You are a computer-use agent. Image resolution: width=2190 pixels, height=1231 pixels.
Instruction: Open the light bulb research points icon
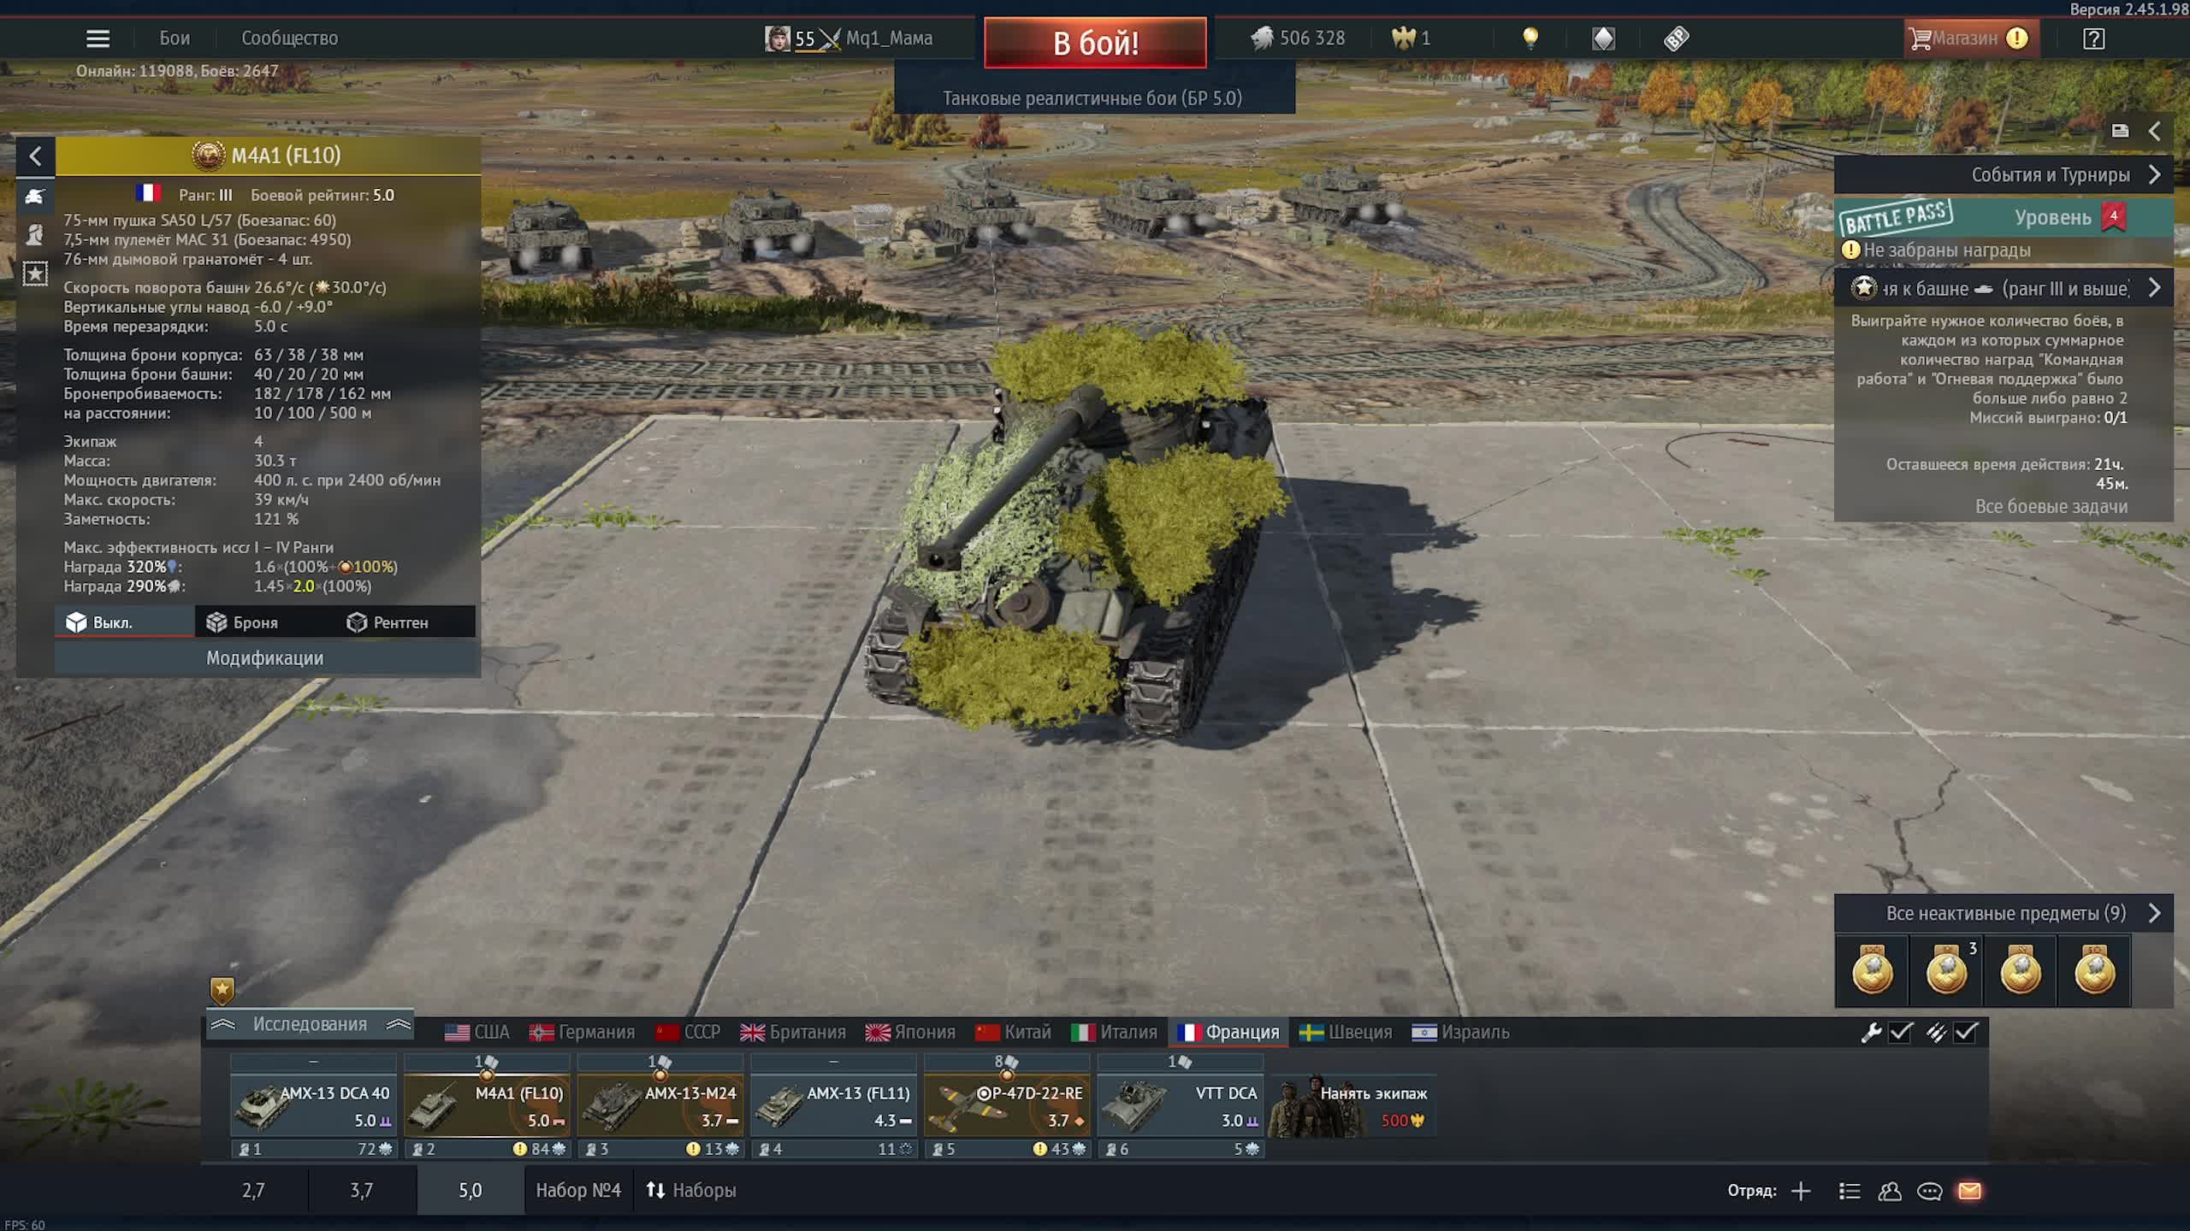click(1530, 38)
